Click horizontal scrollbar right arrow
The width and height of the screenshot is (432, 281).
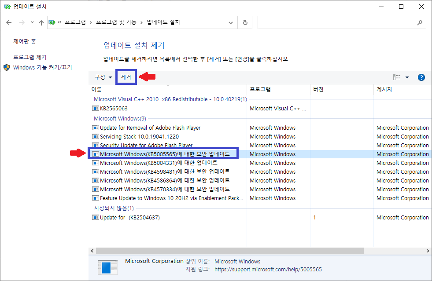428,251
